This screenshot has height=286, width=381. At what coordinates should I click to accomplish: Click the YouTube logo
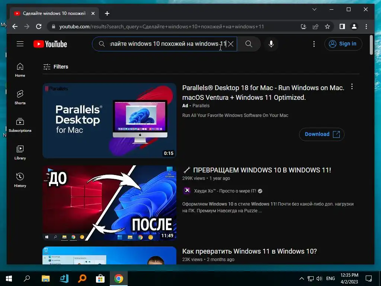(50, 44)
